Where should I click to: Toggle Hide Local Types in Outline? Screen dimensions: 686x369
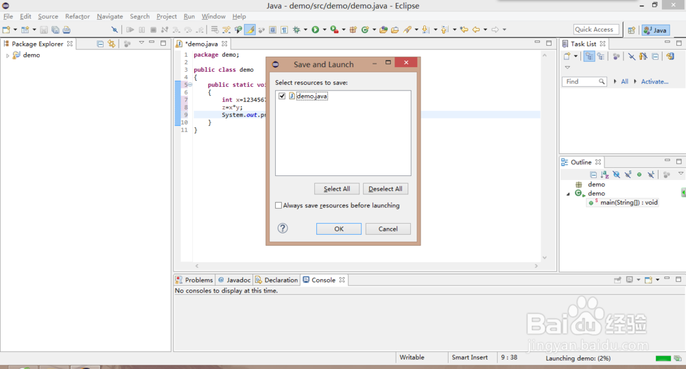coord(651,175)
